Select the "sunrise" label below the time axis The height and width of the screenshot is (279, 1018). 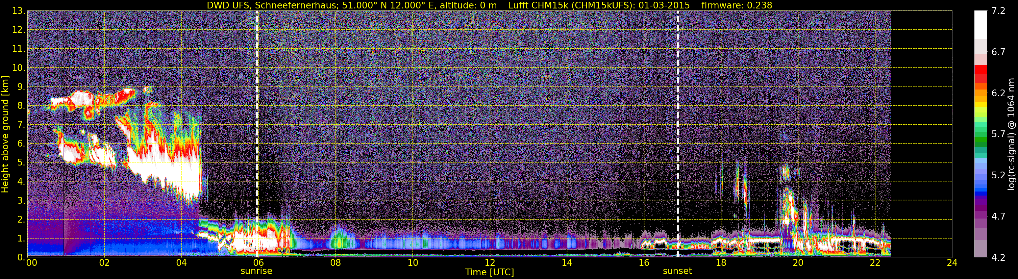[x=256, y=271]
